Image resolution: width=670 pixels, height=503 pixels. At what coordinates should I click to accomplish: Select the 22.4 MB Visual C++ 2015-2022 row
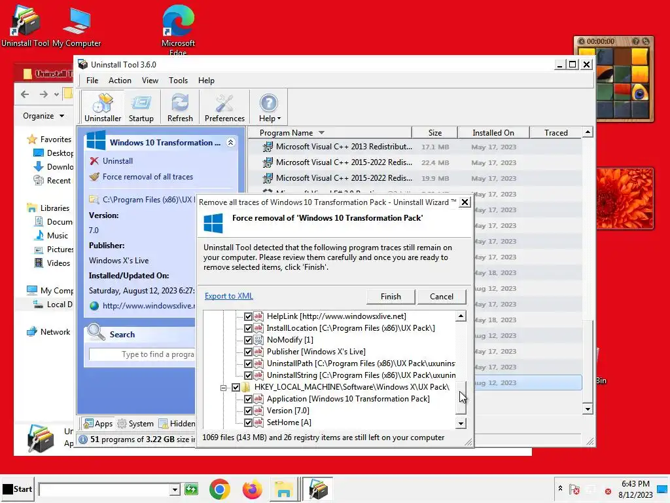(415, 162)
